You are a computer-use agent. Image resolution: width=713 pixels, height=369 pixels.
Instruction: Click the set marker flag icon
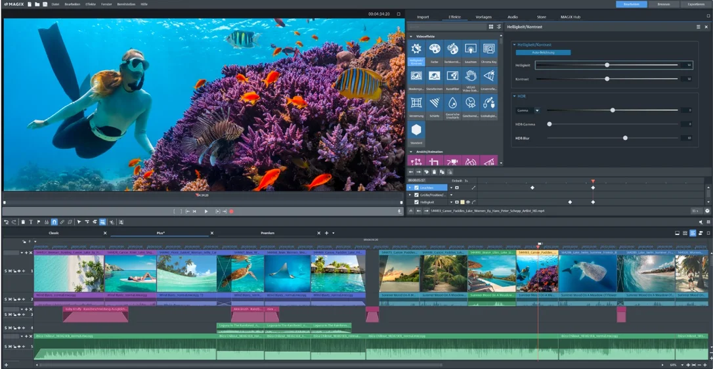(39, 222)
